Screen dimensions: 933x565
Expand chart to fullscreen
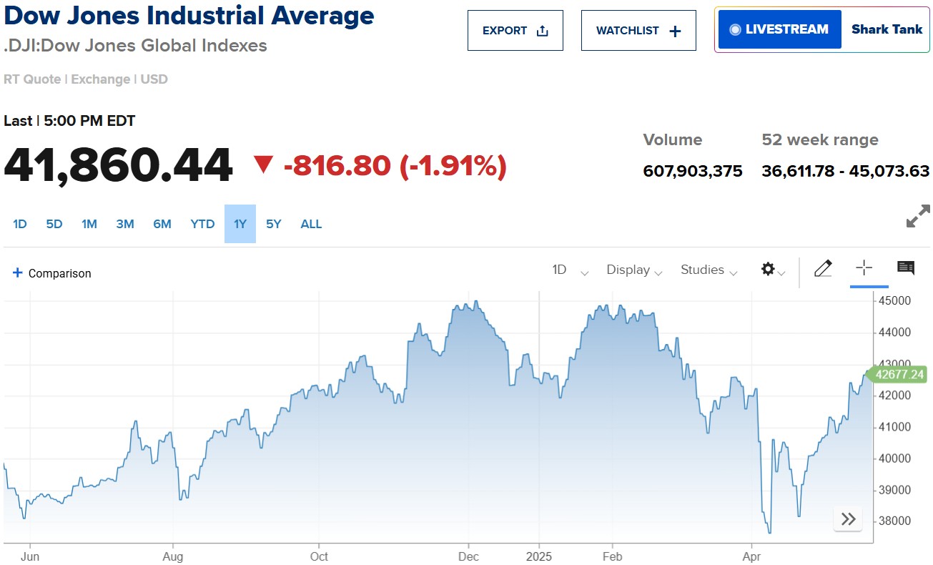918,216
